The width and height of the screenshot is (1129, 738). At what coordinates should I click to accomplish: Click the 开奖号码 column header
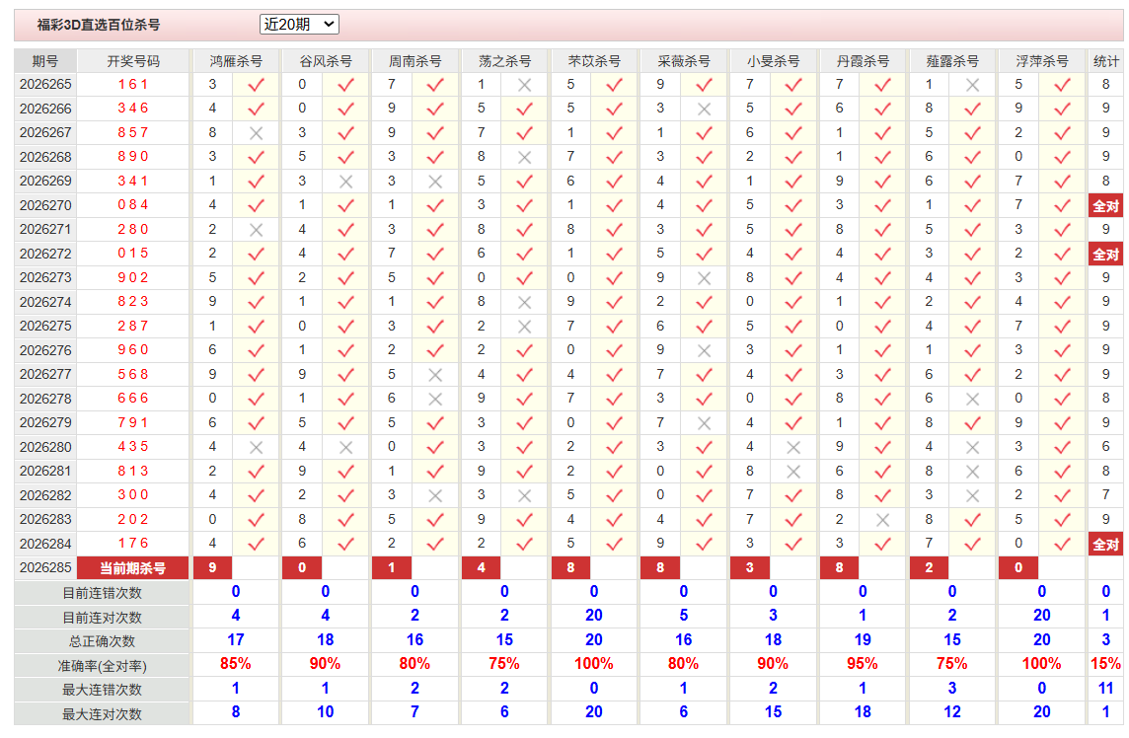coord(133,61)
